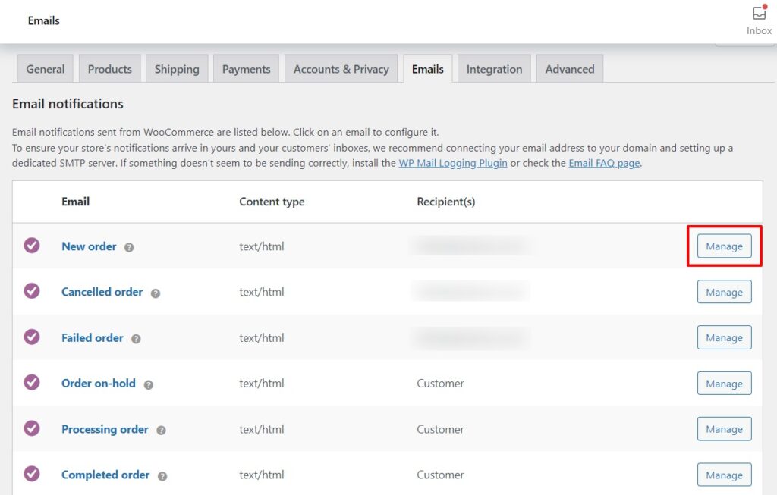Click Manage for the New order email
This screenshot has height=495, width=777.
(723, 246)
